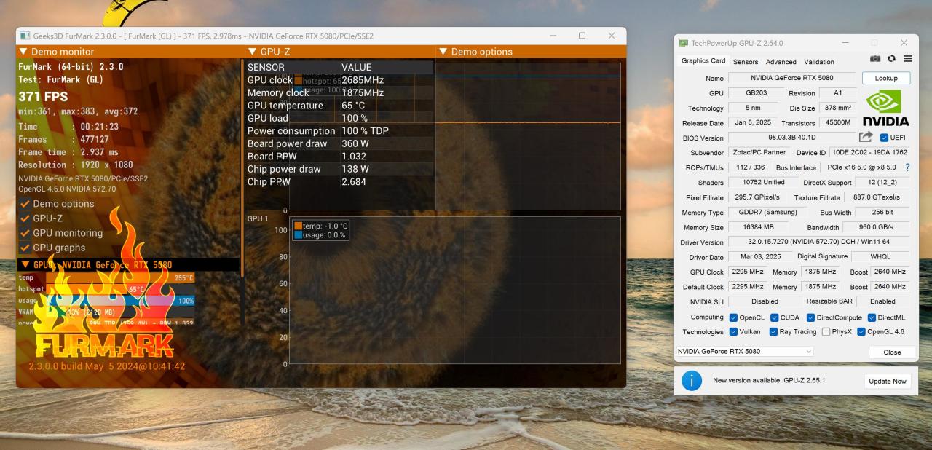932x450 pixels.
Task: Click the 371 FPS readout
Action: (43, 97)
